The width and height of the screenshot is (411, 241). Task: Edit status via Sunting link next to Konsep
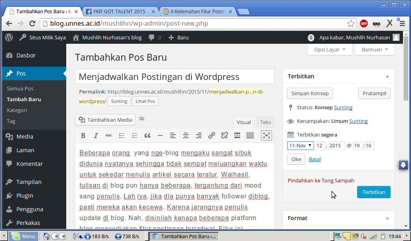343,107
